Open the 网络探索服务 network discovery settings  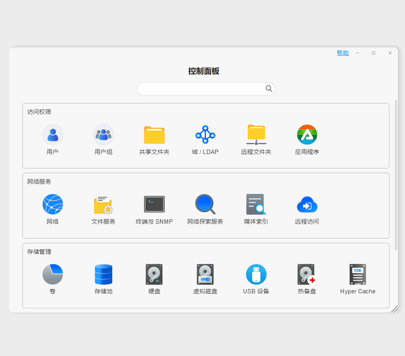[205, 209]
